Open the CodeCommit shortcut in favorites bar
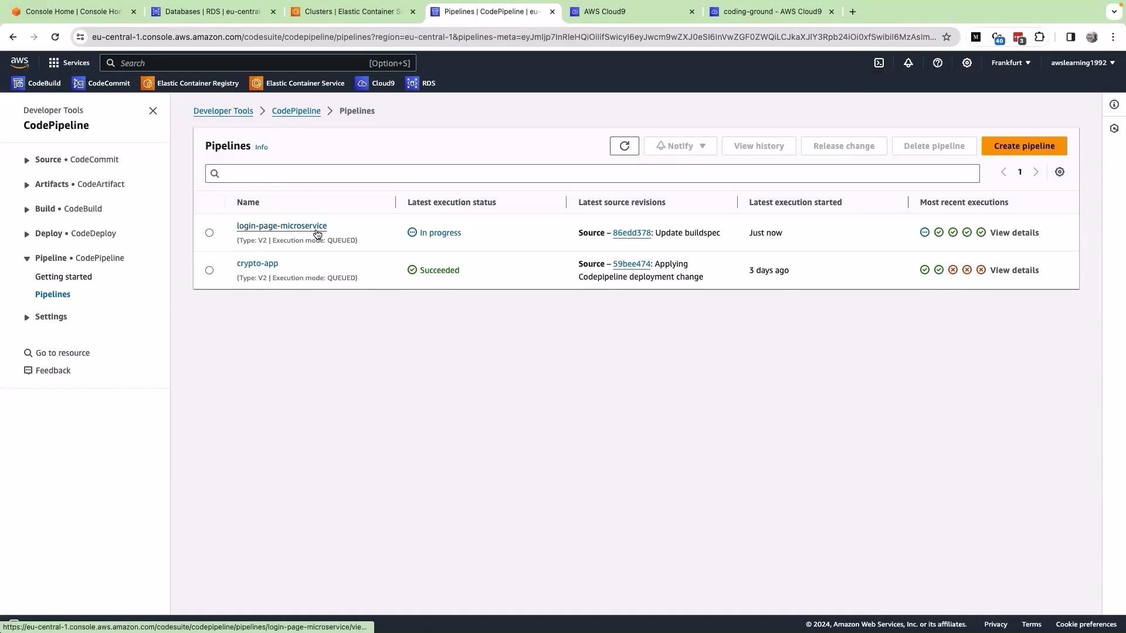This screenshot has height=633, width=1126. pyautogui.click(x=101, y=83)
